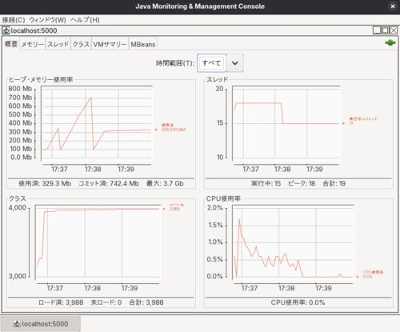Screen dimensions: 400x332
Task: Open the ウィンドウ(W) menu
Action: pos(47,20)
